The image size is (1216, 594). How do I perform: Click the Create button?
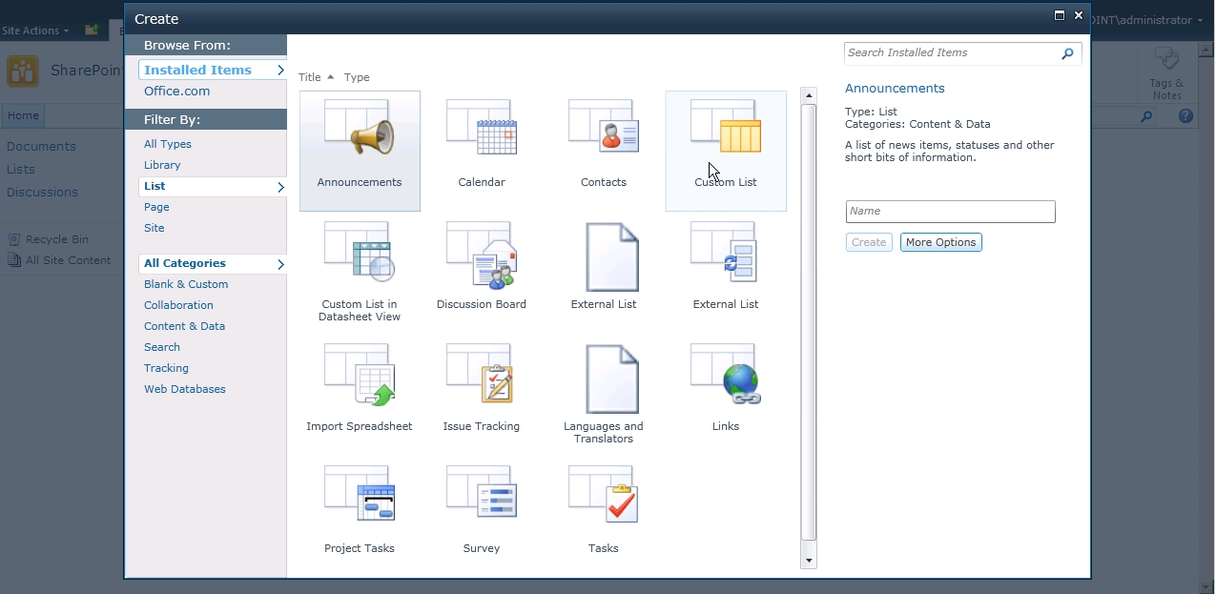[869, 242]
